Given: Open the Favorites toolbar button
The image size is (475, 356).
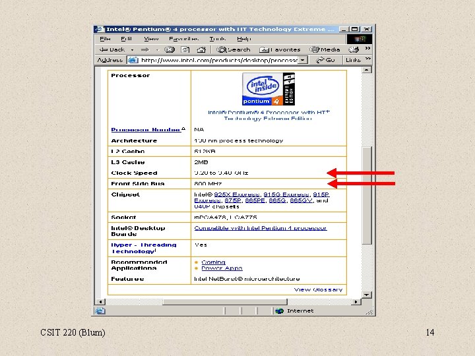Looking at the screenshot, I should [x=280, y=49].
